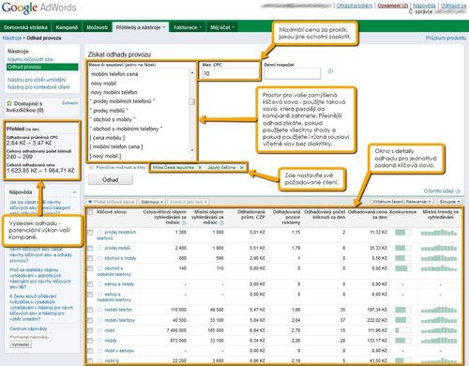The width and height of the screenshot is (469, 366).
Task: Click the Prohledat nápovědu search field
Action: [x=30, y=337]
